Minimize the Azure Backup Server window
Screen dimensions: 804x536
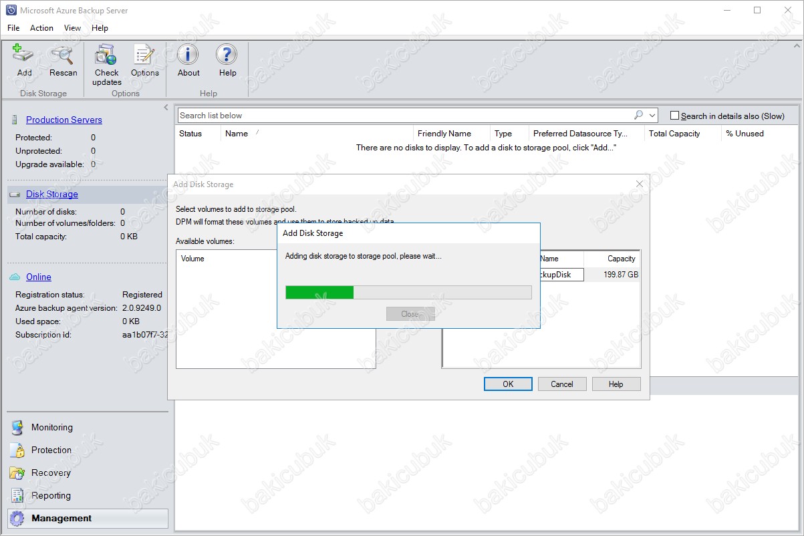coord(726,10)
